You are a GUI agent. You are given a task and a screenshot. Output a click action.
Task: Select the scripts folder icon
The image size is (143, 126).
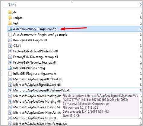[x=10, y=18]
